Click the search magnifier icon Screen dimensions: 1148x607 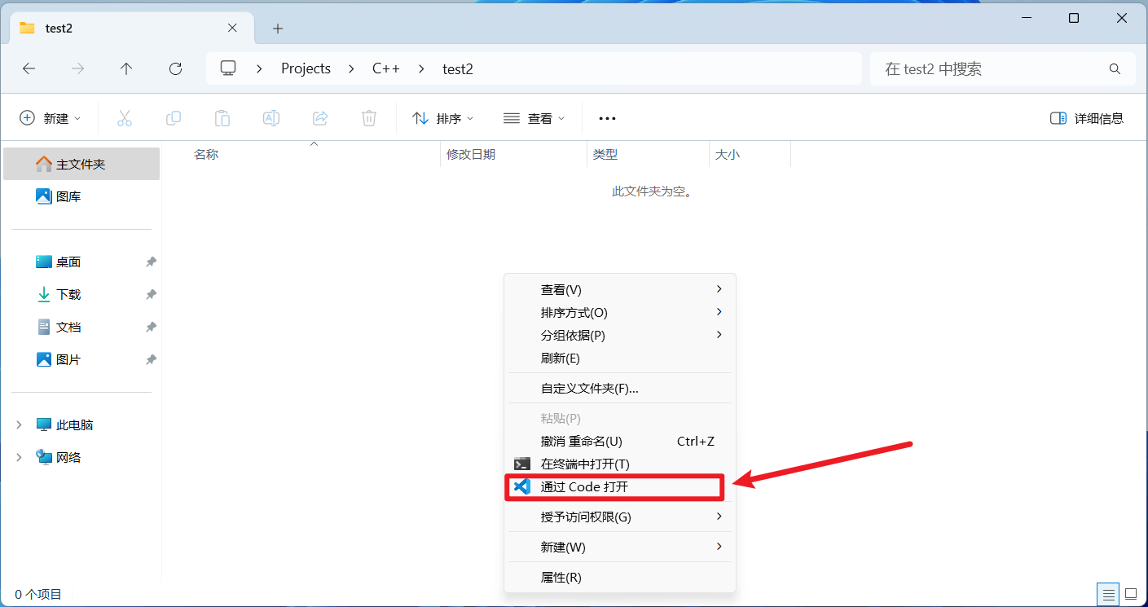[1115, 69]
